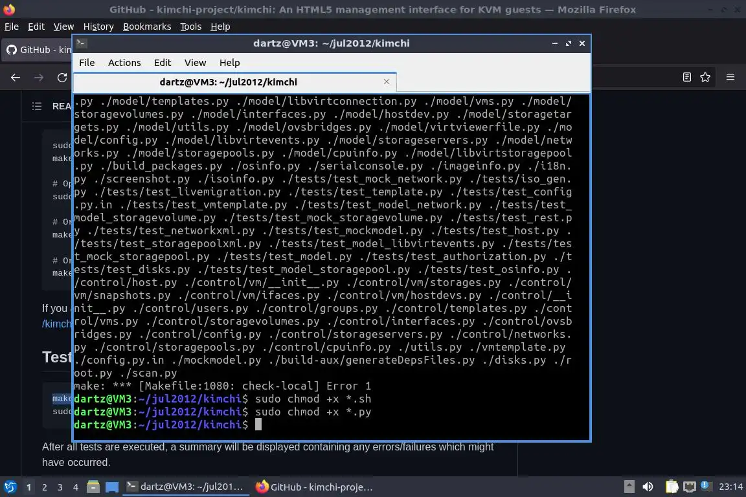Image resolution: width=746 pixels, height=497 pixels.
Task: Switch to workspace 4
Action: pos(76,487)
